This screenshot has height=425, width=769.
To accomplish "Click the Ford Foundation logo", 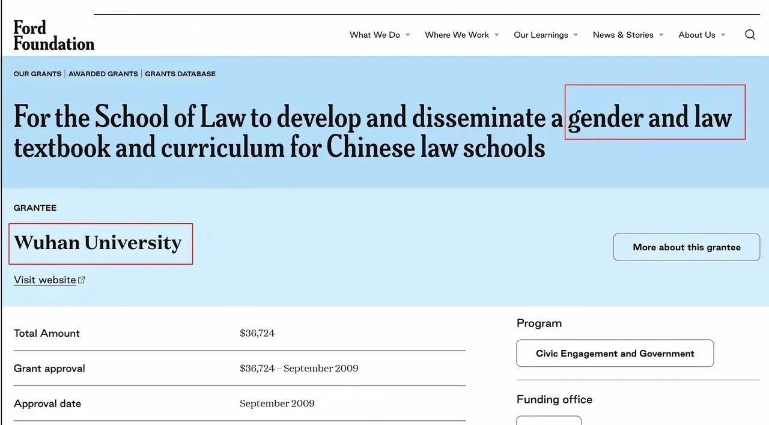I will (x=54, y=35).
